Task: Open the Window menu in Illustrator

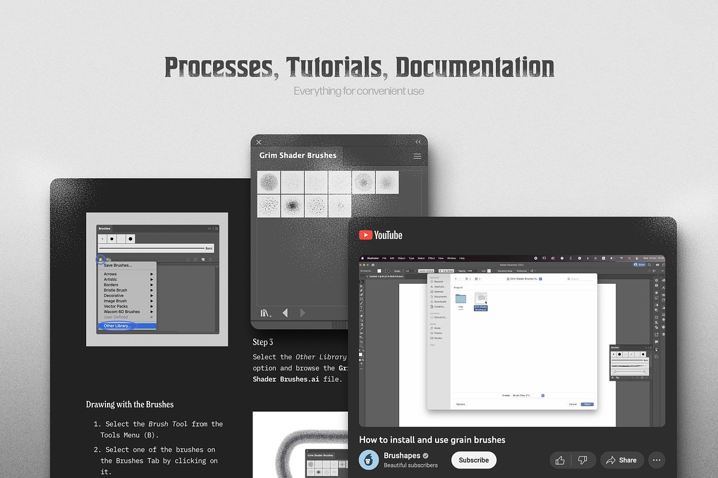Action: (x=452, y=258)
